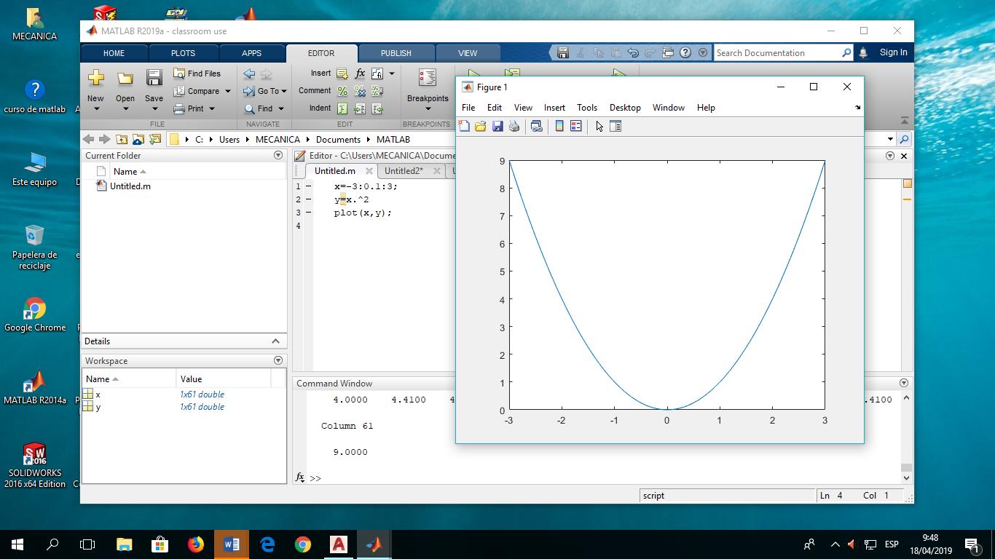
Task: Click the Insert Function fx icon
Action: [x=359, y=73]
